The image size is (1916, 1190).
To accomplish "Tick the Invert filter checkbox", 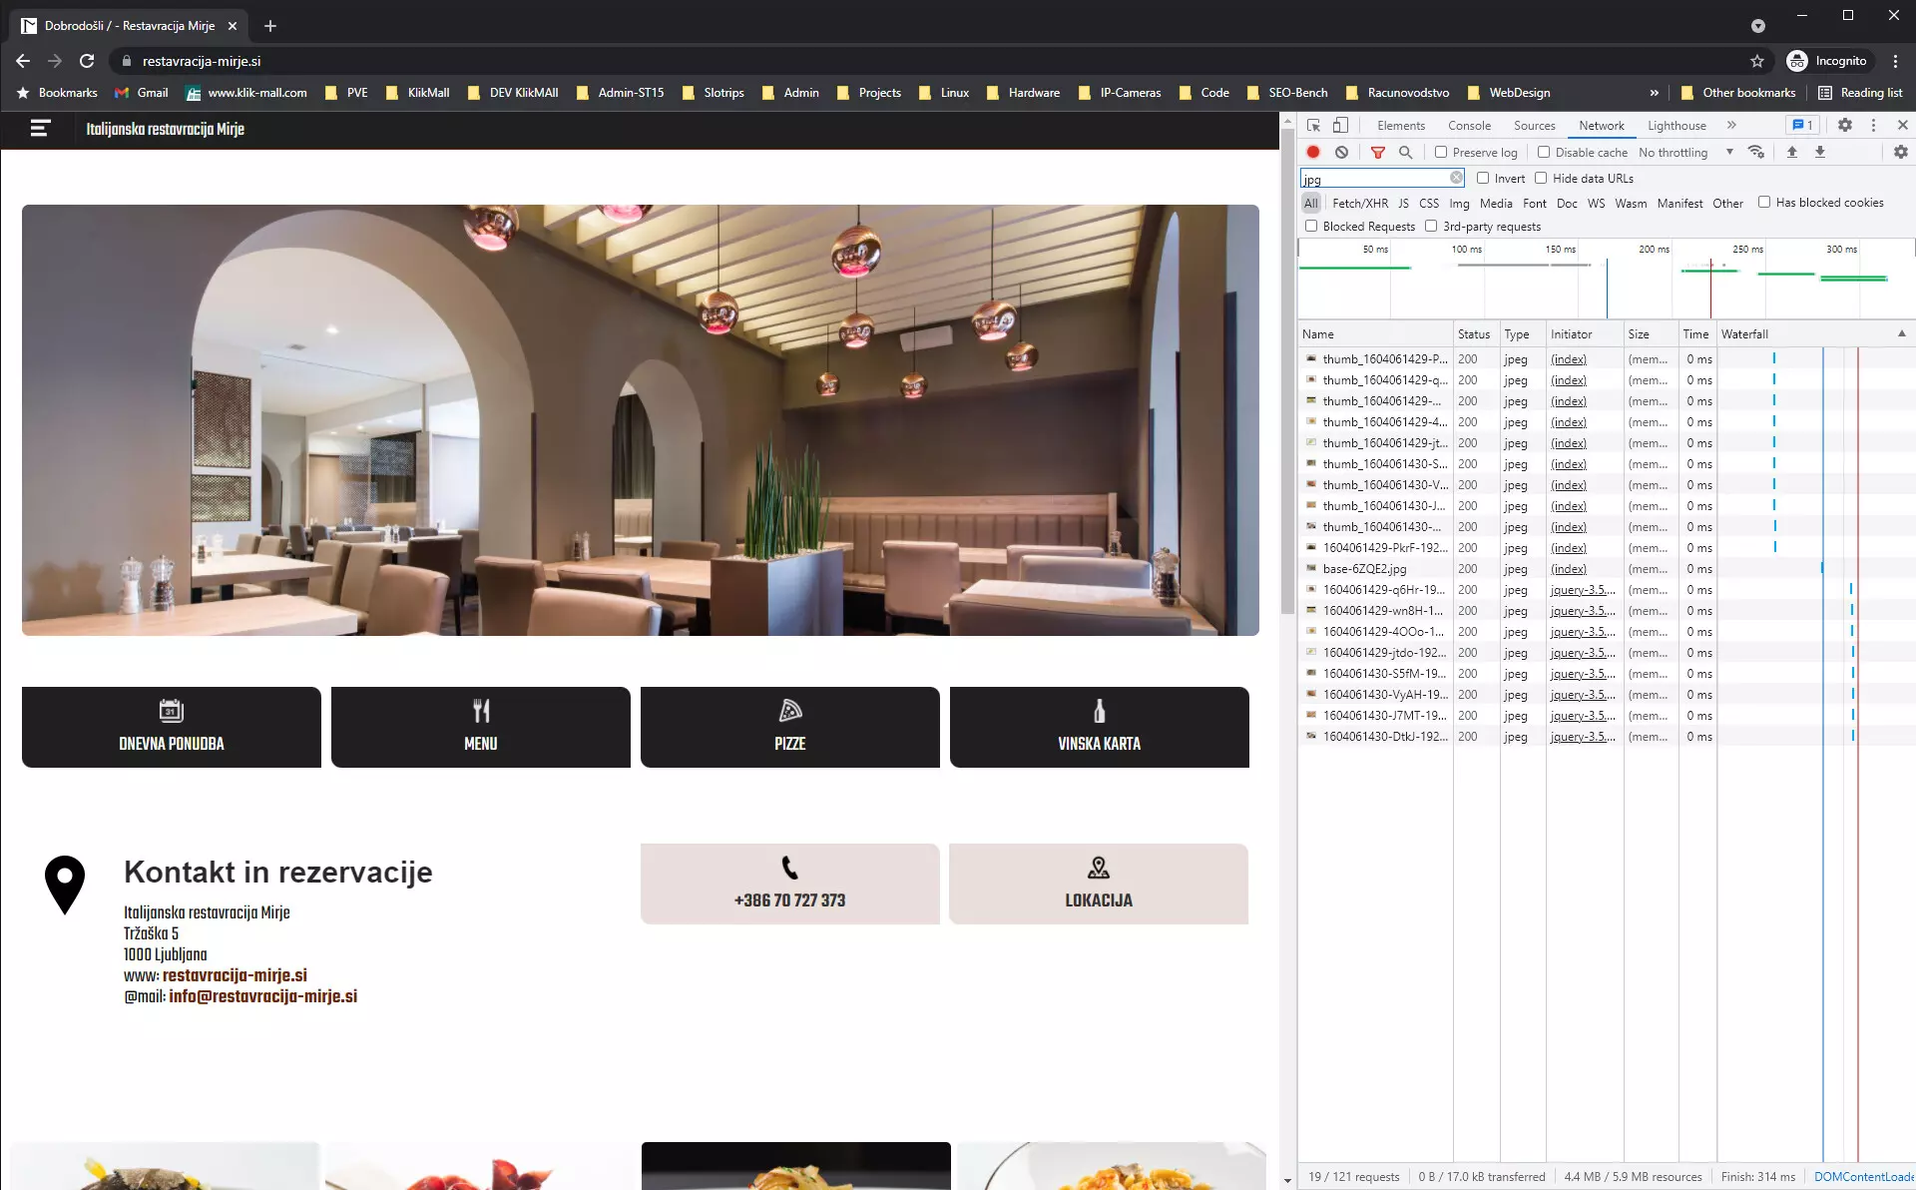I will click(1483, 179).
